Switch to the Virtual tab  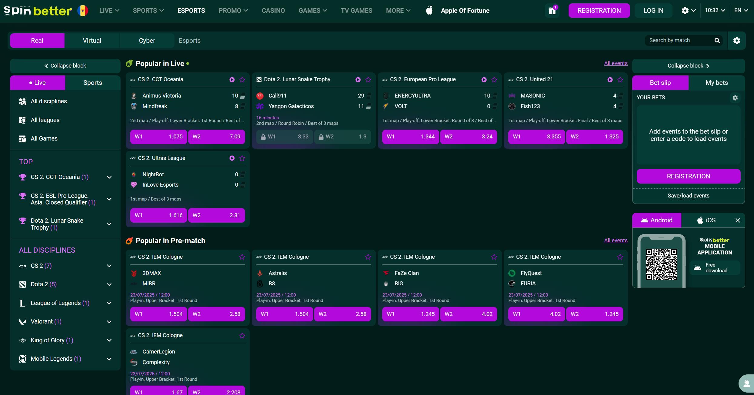click(x=92, y=41)
